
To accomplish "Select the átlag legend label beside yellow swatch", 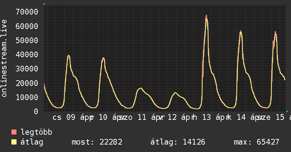I will click(x=32, y=142).
